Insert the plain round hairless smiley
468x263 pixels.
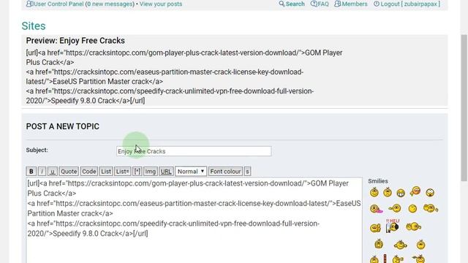412,208
